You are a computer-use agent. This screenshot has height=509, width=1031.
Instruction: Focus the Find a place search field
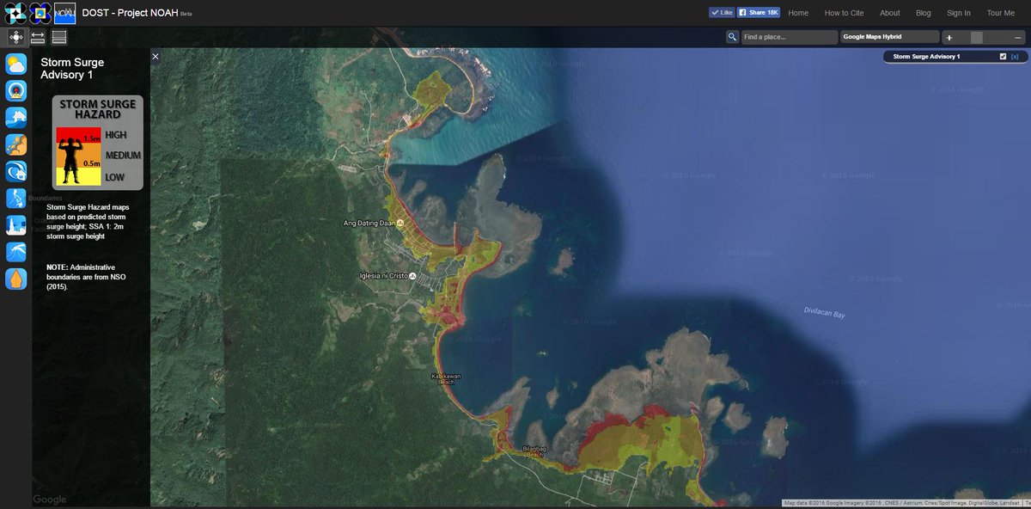click(789, 37)
